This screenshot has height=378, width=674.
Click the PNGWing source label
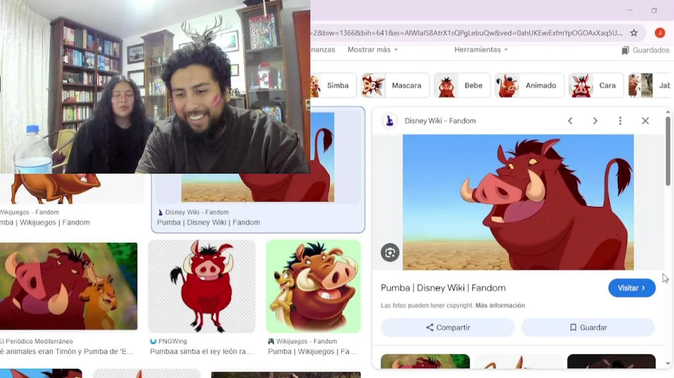tap(173, 341)
